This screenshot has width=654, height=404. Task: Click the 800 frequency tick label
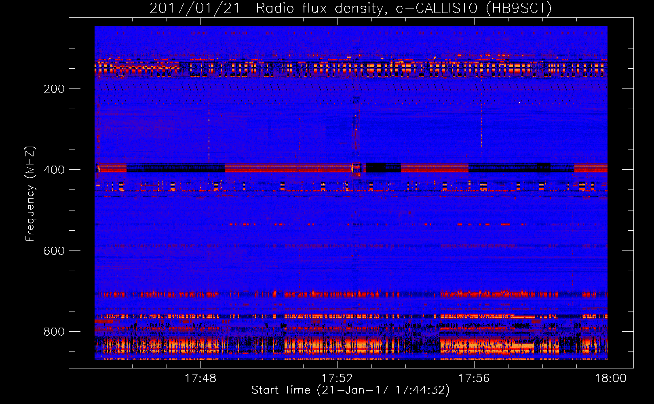click(x=54, y=332)
